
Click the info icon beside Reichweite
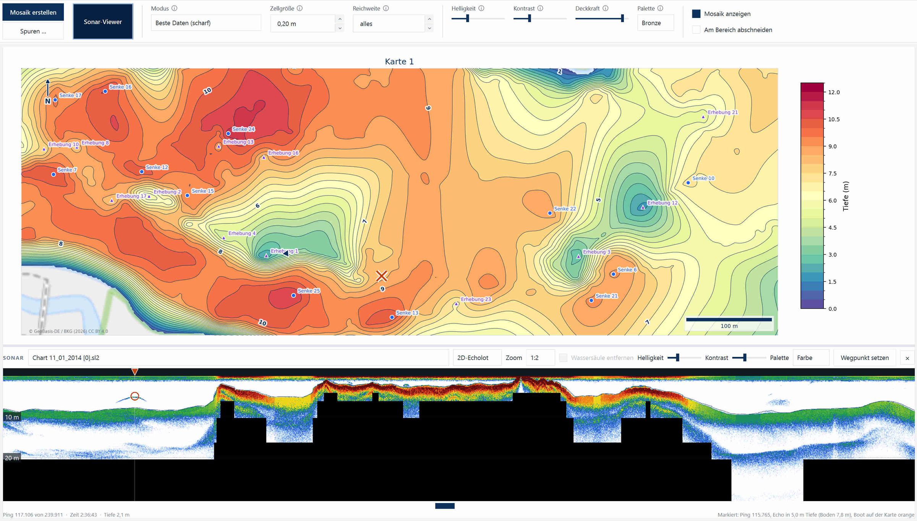pos(386,8)
